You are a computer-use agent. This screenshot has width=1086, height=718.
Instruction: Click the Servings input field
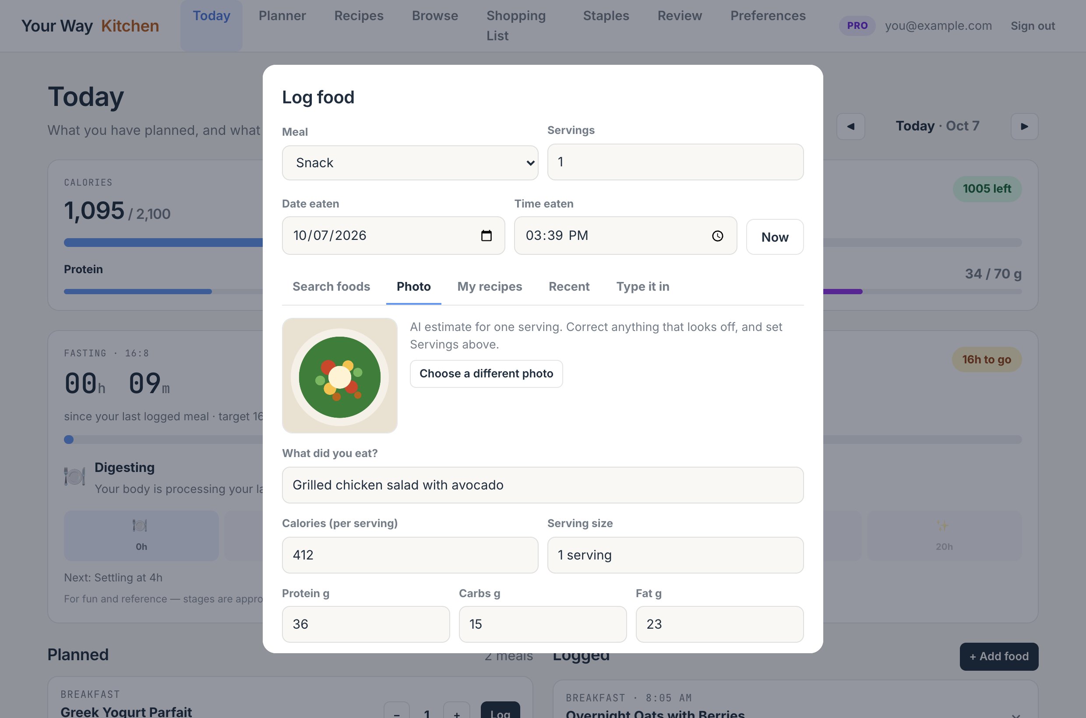coord(675,162)
